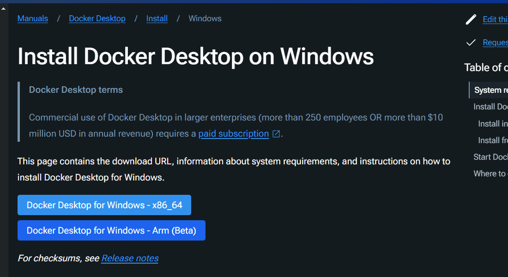
Task: Download Docker Desktop for Windows Arm (Beta)
Action: pyautogui.click(x=112, y=230)
